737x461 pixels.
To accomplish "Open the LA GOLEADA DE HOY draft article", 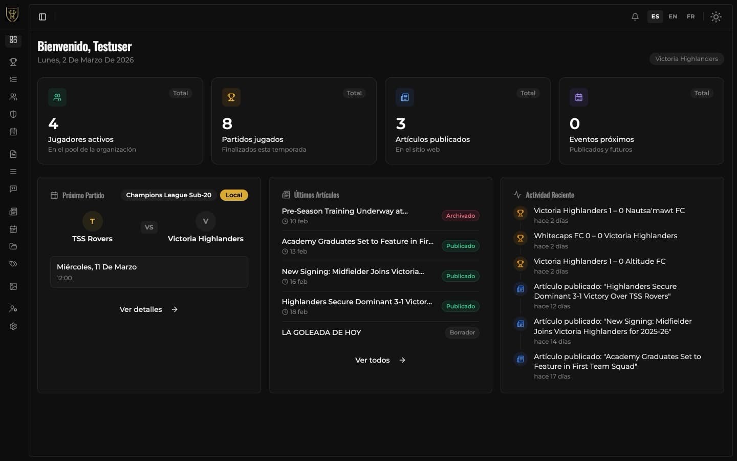I will 321,332.
